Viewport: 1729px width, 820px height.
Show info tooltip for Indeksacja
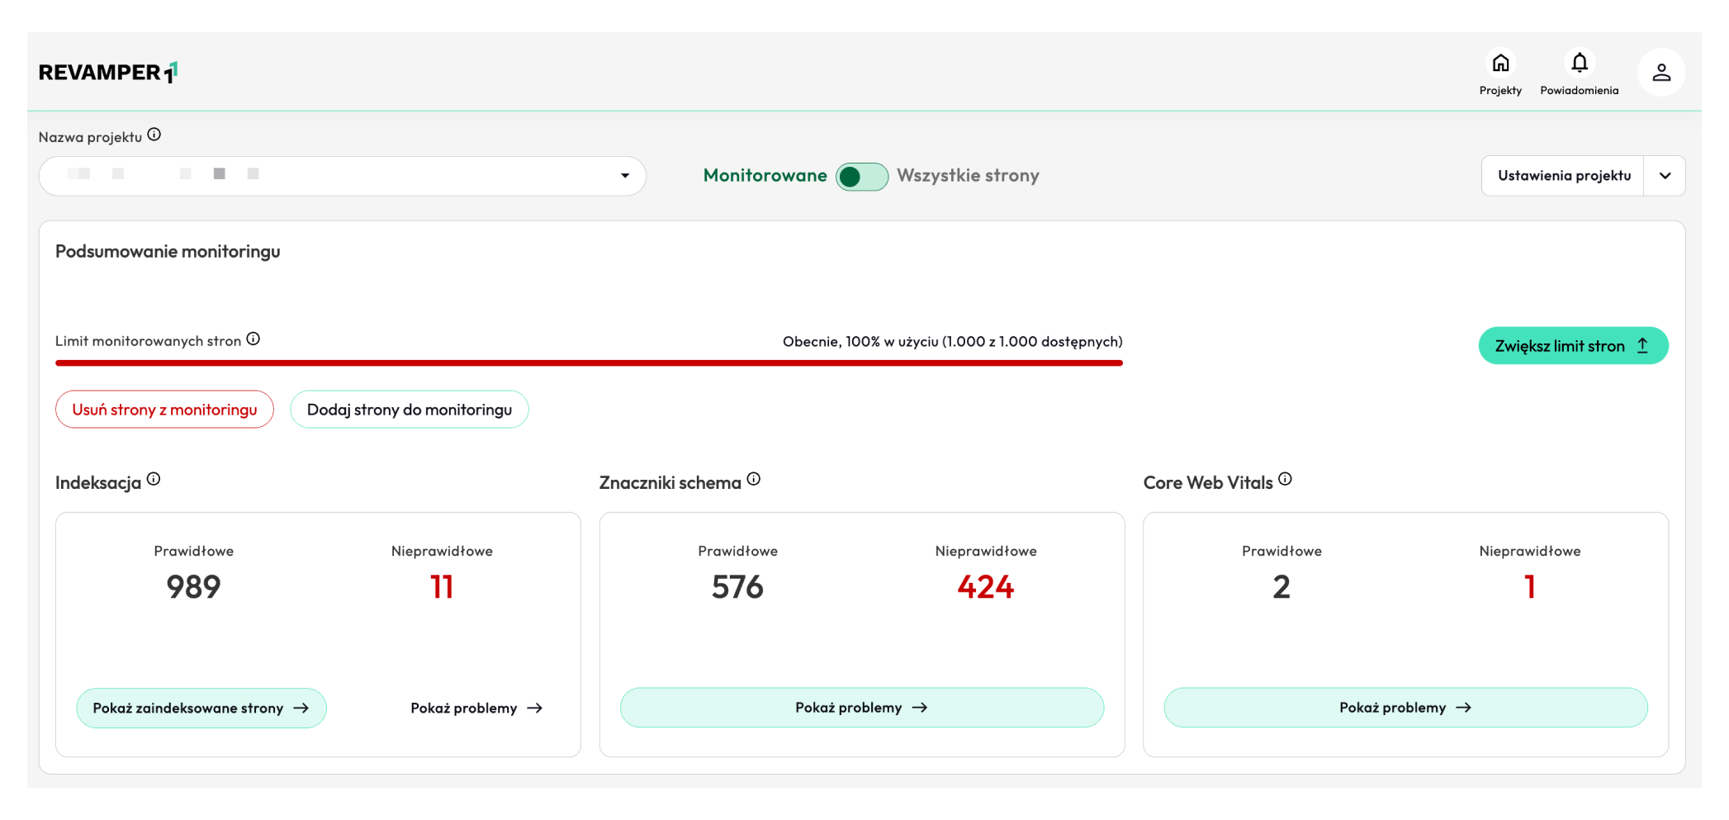(x=154, y=479)
